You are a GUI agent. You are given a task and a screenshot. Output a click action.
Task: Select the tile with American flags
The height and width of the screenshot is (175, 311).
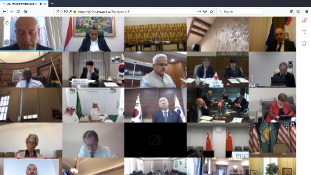272,140
